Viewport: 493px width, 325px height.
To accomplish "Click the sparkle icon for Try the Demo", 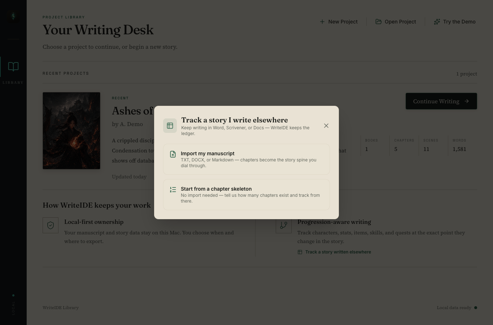I will coord(437,22).
